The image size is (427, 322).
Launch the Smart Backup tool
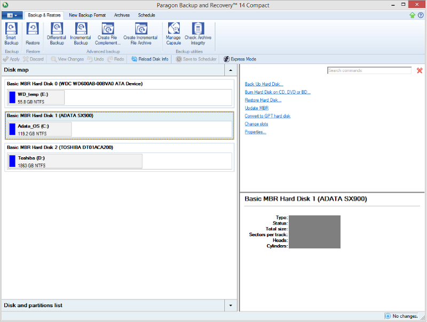[11, 34]
